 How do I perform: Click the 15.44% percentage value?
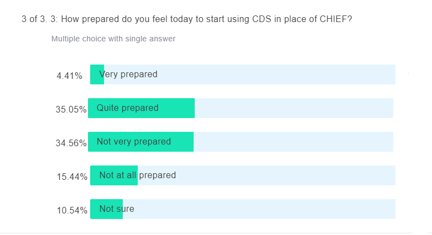[71, 177]
